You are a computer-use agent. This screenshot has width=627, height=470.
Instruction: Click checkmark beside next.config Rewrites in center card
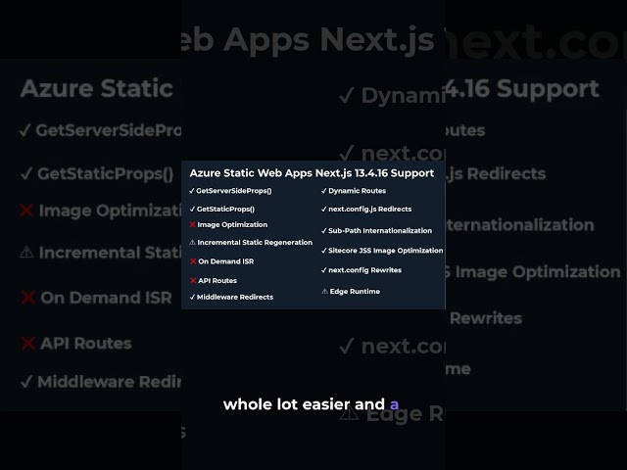324,270
